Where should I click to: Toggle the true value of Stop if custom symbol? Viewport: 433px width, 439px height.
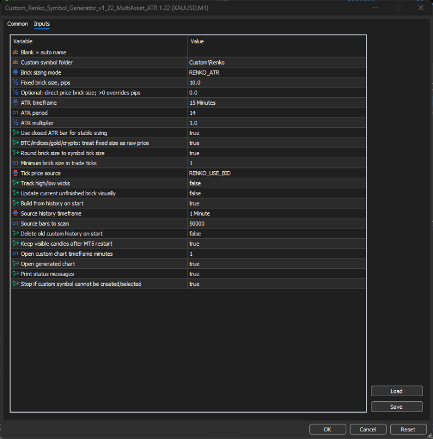tap(277, 284)
